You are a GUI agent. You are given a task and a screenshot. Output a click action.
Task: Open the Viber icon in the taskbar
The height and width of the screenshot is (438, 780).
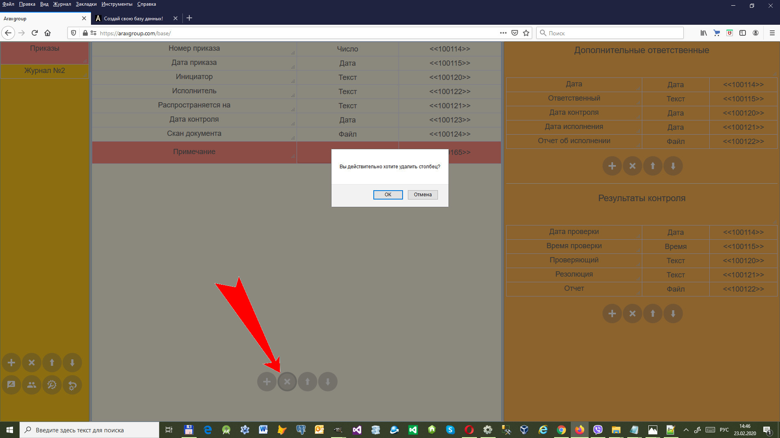(598, 430)
